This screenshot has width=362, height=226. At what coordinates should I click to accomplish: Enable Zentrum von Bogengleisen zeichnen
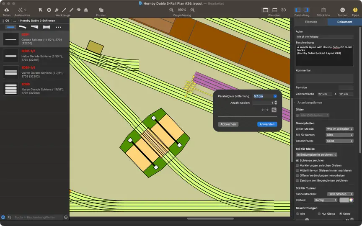pos(297,180)
